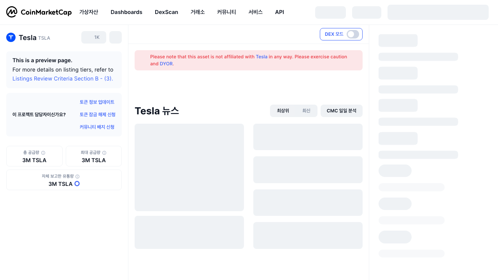
Task: Select the 최상위 news filter
Action: tap(283, 111)
